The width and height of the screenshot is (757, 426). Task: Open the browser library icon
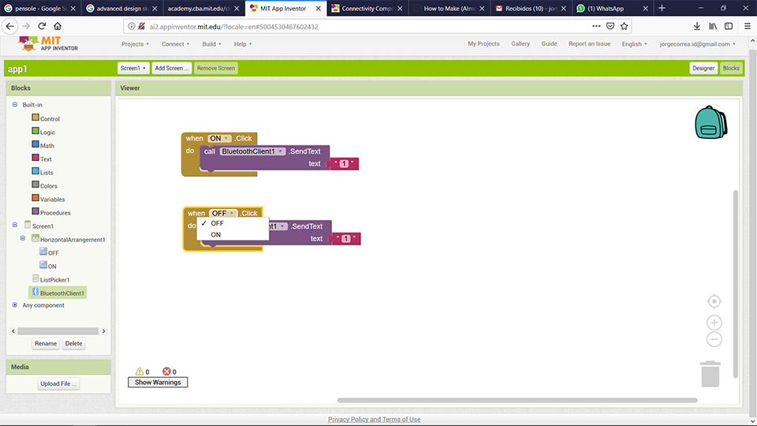(713, 26)
